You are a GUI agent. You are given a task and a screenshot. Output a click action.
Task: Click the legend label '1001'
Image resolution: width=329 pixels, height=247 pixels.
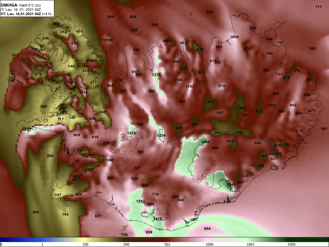click(250, 244)
